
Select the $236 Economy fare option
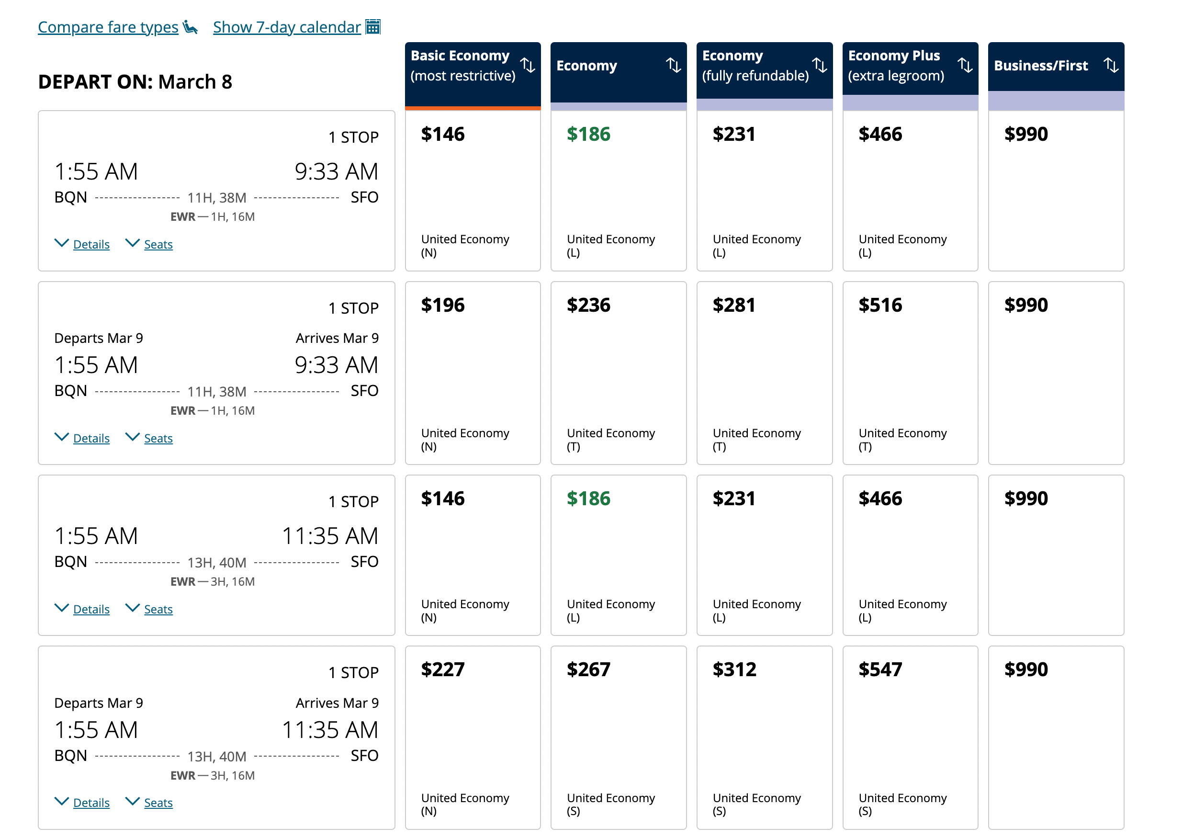click(x=619, y=373)
